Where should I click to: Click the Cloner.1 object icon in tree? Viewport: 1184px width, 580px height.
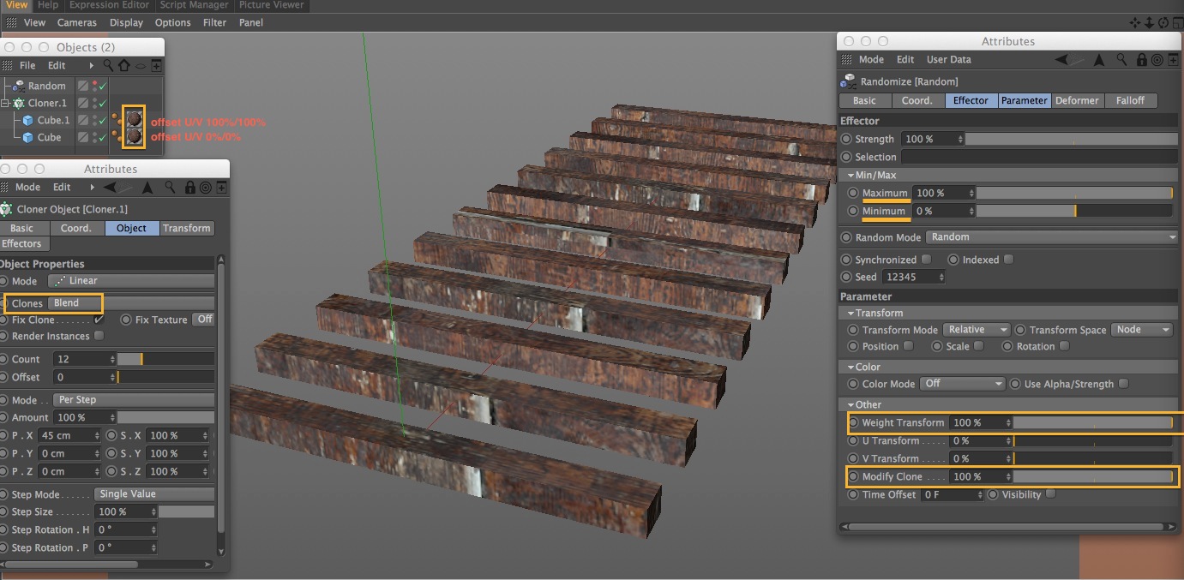coord(18,103)
